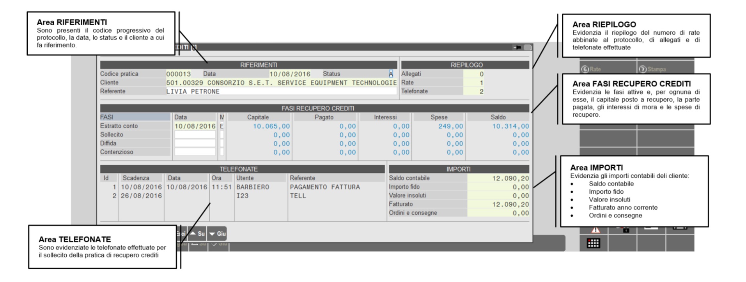Click the Sollecito M mode box
Screen dimensions: 746x282
pos(222,135)
